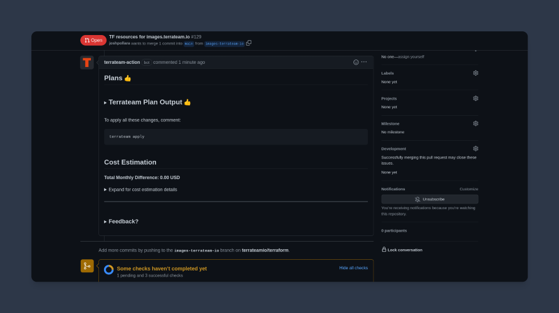Add a reaction with the smiley icon

pos(356,62)
